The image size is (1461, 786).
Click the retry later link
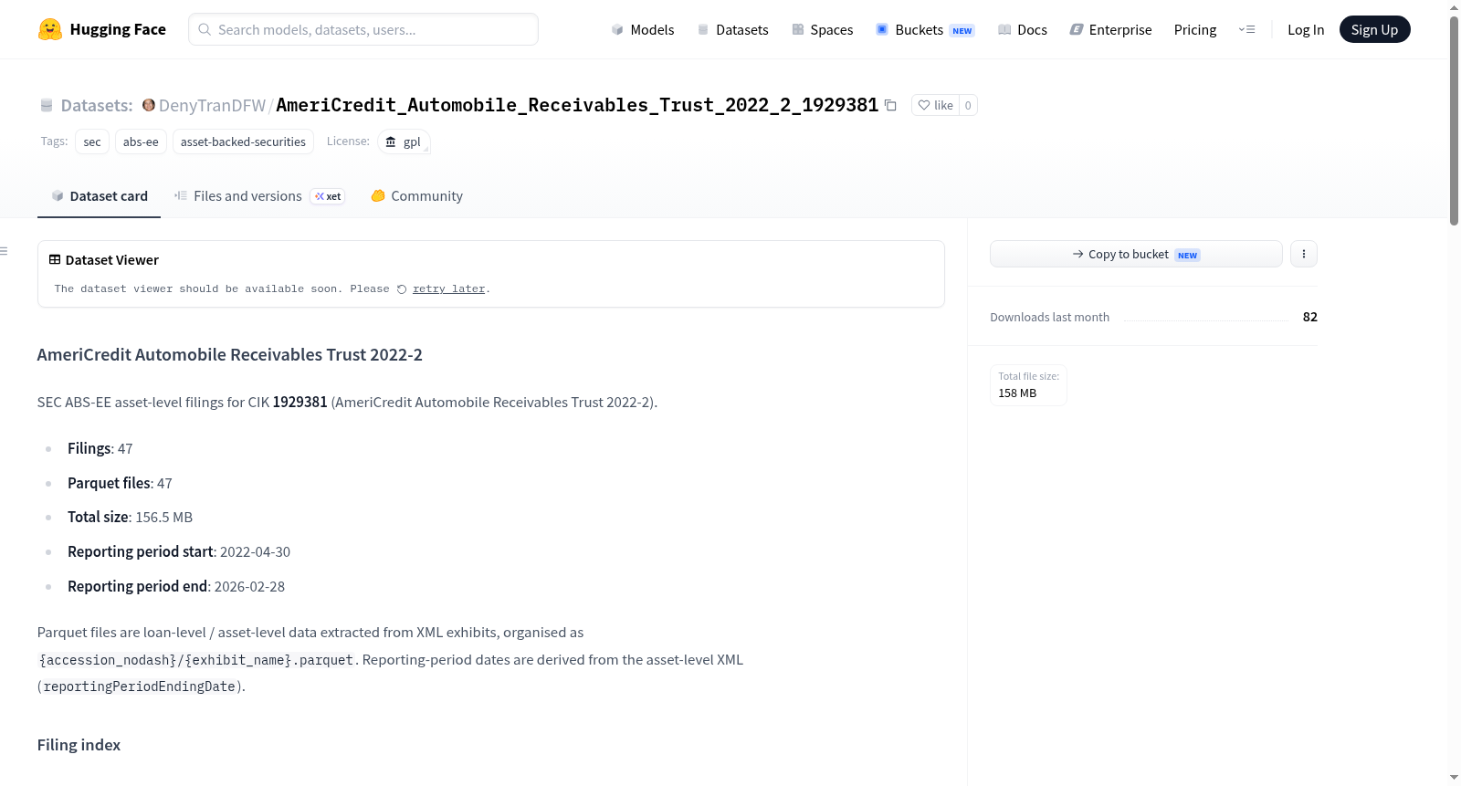pos(448,289)
